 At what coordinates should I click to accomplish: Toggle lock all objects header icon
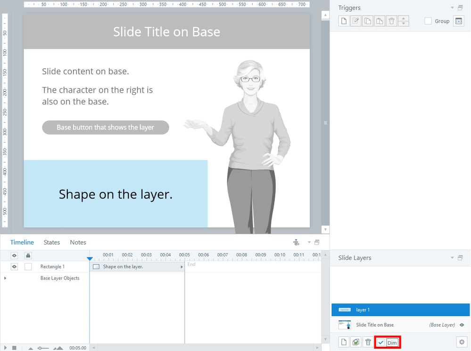(x=28, y=255)
